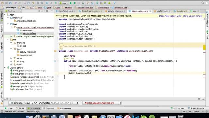Open the Android project view dropdown
Image resolution: width=209 pixels, height=118 pixels.
point(13,11)
